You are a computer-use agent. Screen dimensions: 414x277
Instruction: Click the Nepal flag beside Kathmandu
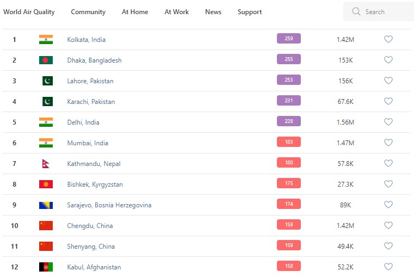coord(45,163)
